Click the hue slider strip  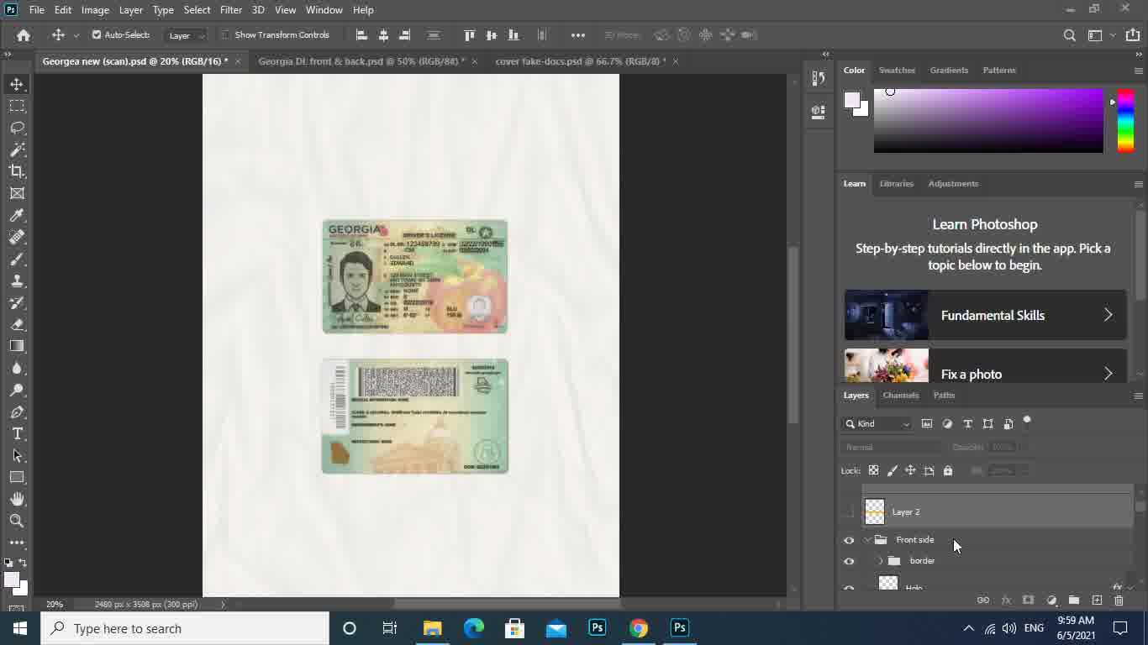coord(1125,121)
